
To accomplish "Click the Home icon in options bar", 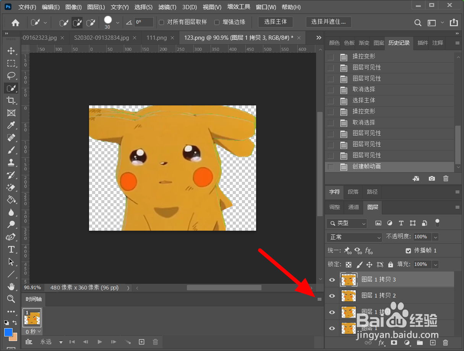I will click(15, 23).
